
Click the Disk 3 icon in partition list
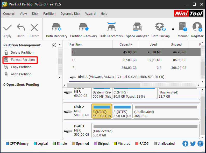tap(73, 77)
